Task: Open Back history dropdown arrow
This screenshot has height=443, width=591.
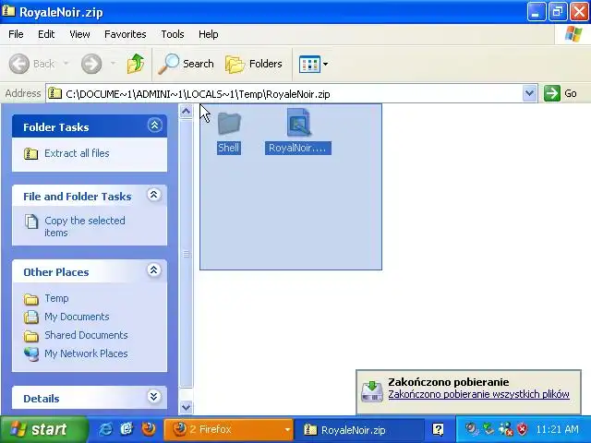Action: [66, 64]
